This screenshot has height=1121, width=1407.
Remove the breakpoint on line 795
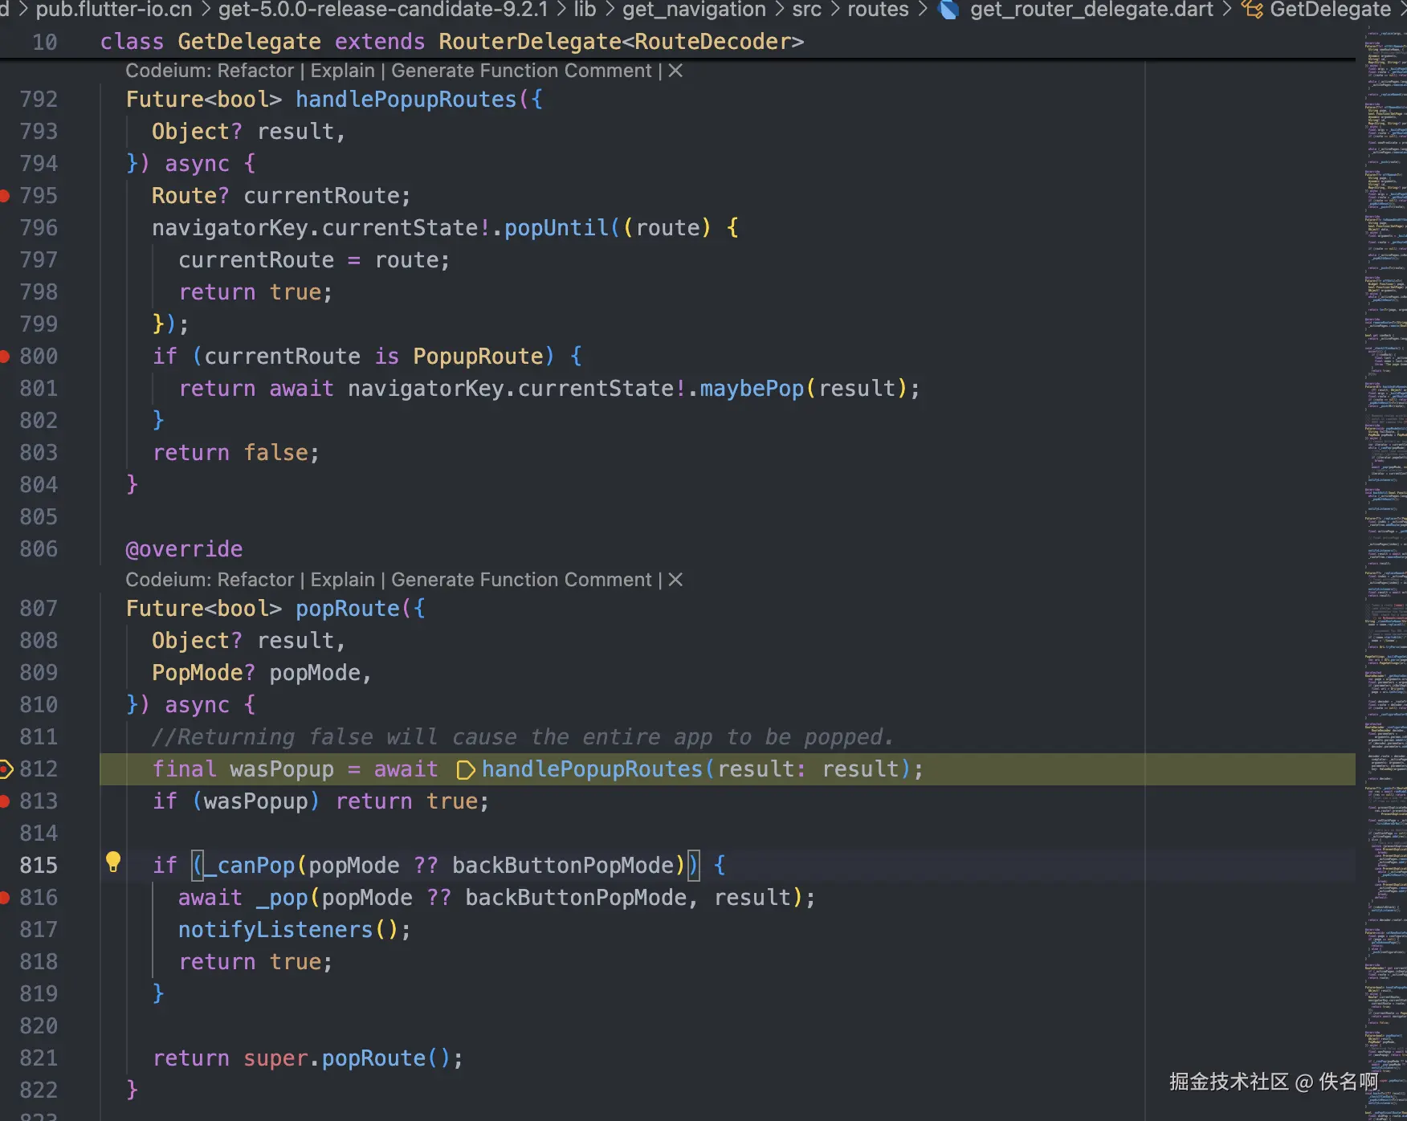point(5,195)
